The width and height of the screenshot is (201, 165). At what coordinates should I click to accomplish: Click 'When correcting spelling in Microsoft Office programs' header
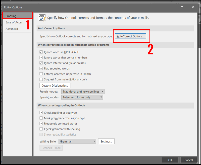click(115, 45)
